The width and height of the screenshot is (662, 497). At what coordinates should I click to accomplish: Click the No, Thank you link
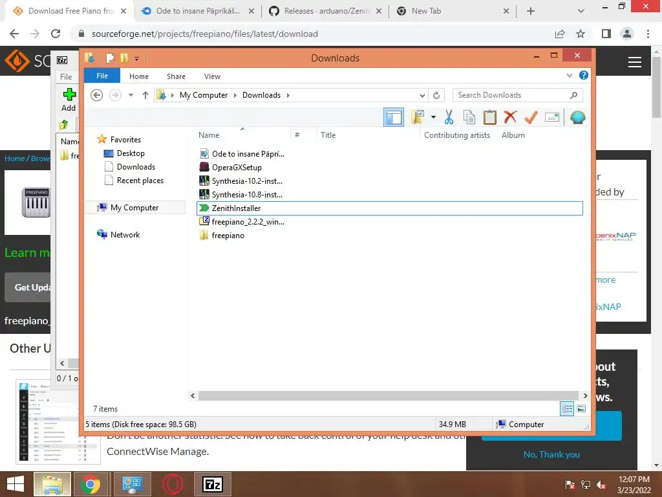point(551,454)
